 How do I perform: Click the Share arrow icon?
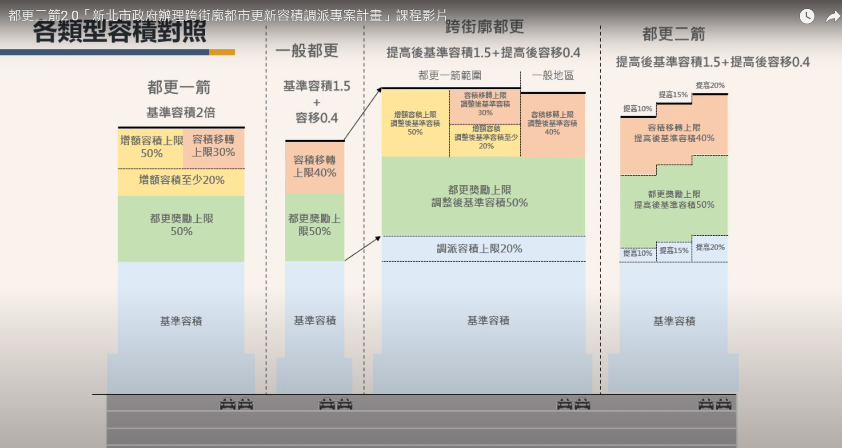click(x=833, y=16)
